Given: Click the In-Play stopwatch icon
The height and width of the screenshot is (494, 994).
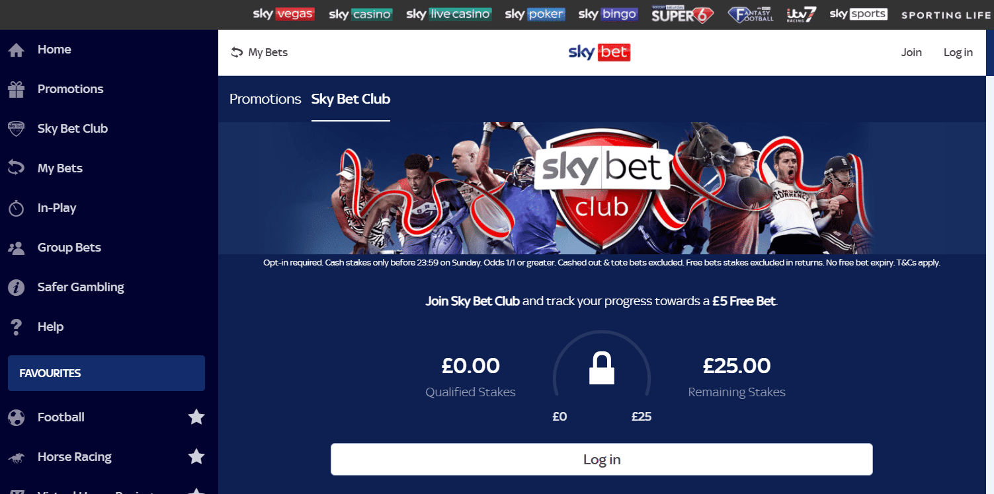Looking at the screenshot, I should point(16,208).
